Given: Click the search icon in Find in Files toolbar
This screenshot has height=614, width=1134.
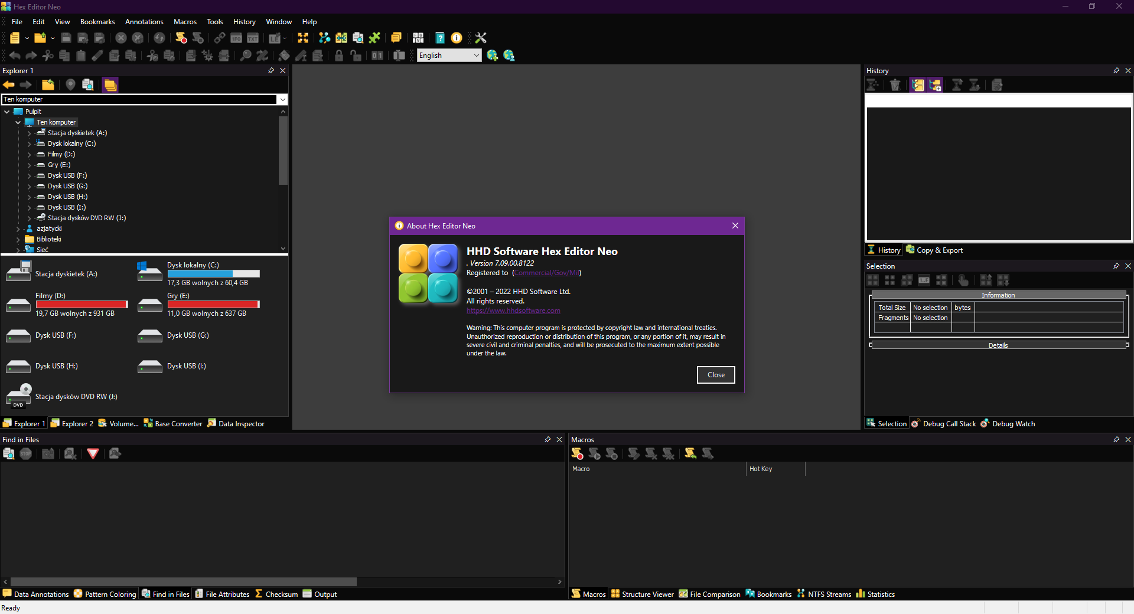Looking at the screenshot, I should [9, 453].
